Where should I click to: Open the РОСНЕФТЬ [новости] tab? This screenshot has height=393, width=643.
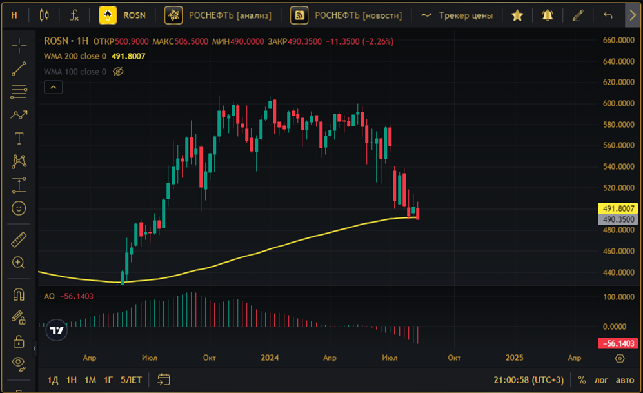346,15
